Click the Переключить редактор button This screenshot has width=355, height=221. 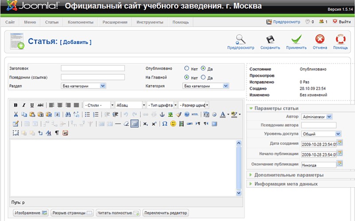[166, 213]
